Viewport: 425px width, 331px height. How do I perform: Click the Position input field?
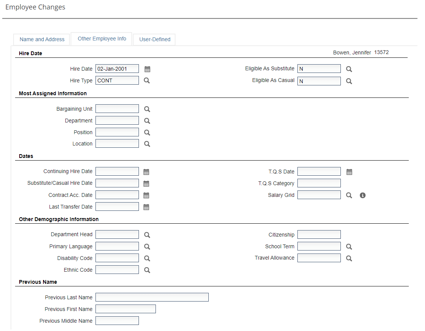pos(117,132)
